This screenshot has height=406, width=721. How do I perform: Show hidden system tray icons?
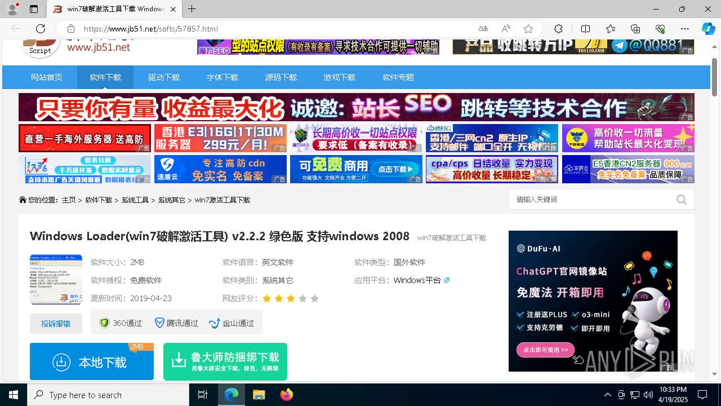(x=607, y=395)
